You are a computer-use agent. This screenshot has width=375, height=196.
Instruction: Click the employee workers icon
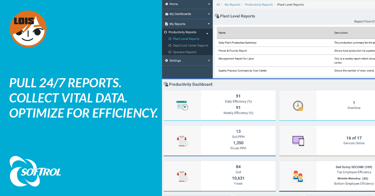298,176
